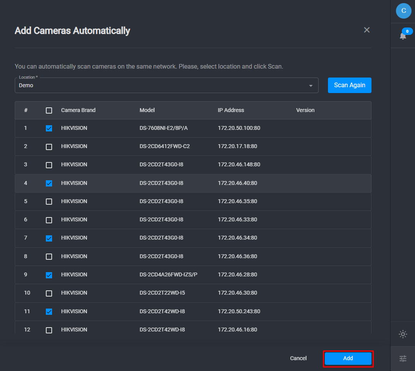The image size is (415, 371).
Task: Click model DS-2CD4A26FWD-IZS/P cell
Action: (x=168, y=274)
